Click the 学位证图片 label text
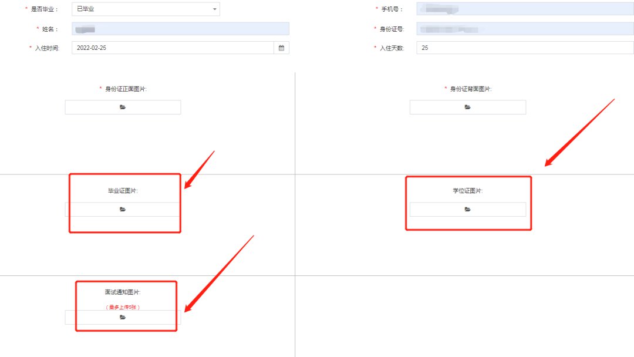This screenshot has height=357, width=634. pyautogui.click(x=468, y=191)
